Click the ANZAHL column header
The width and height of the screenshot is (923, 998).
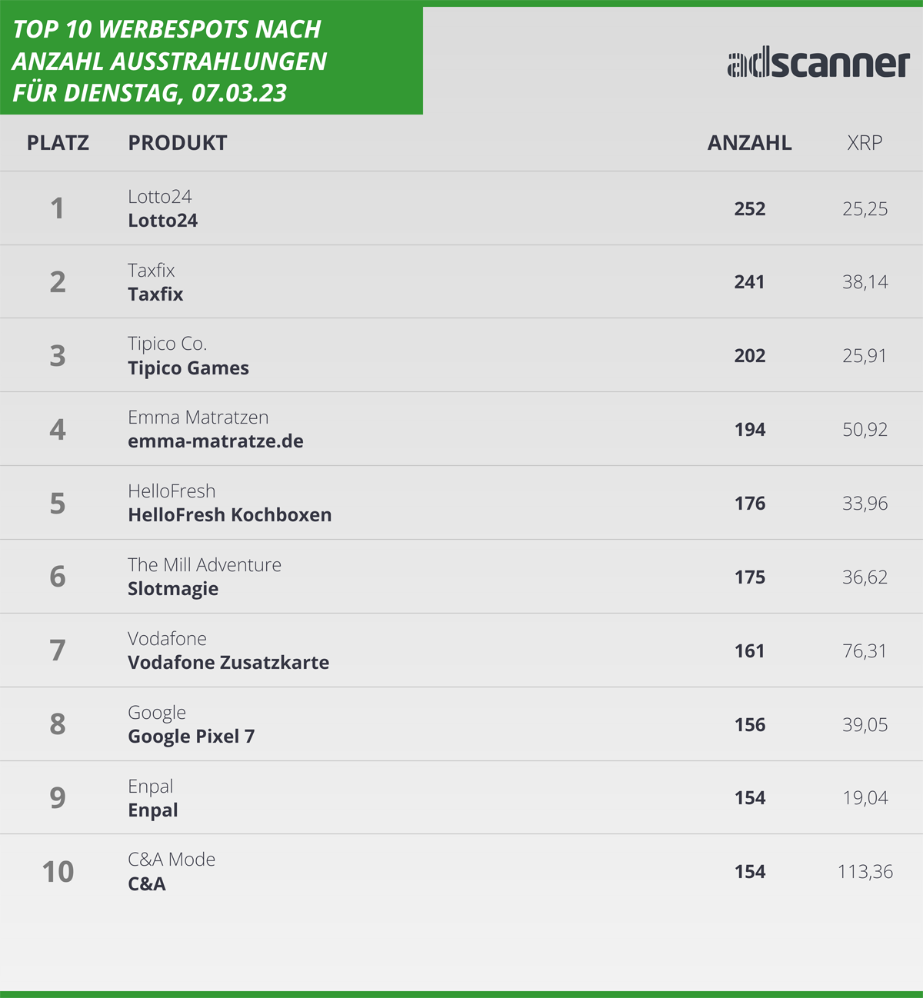point(749,143)
